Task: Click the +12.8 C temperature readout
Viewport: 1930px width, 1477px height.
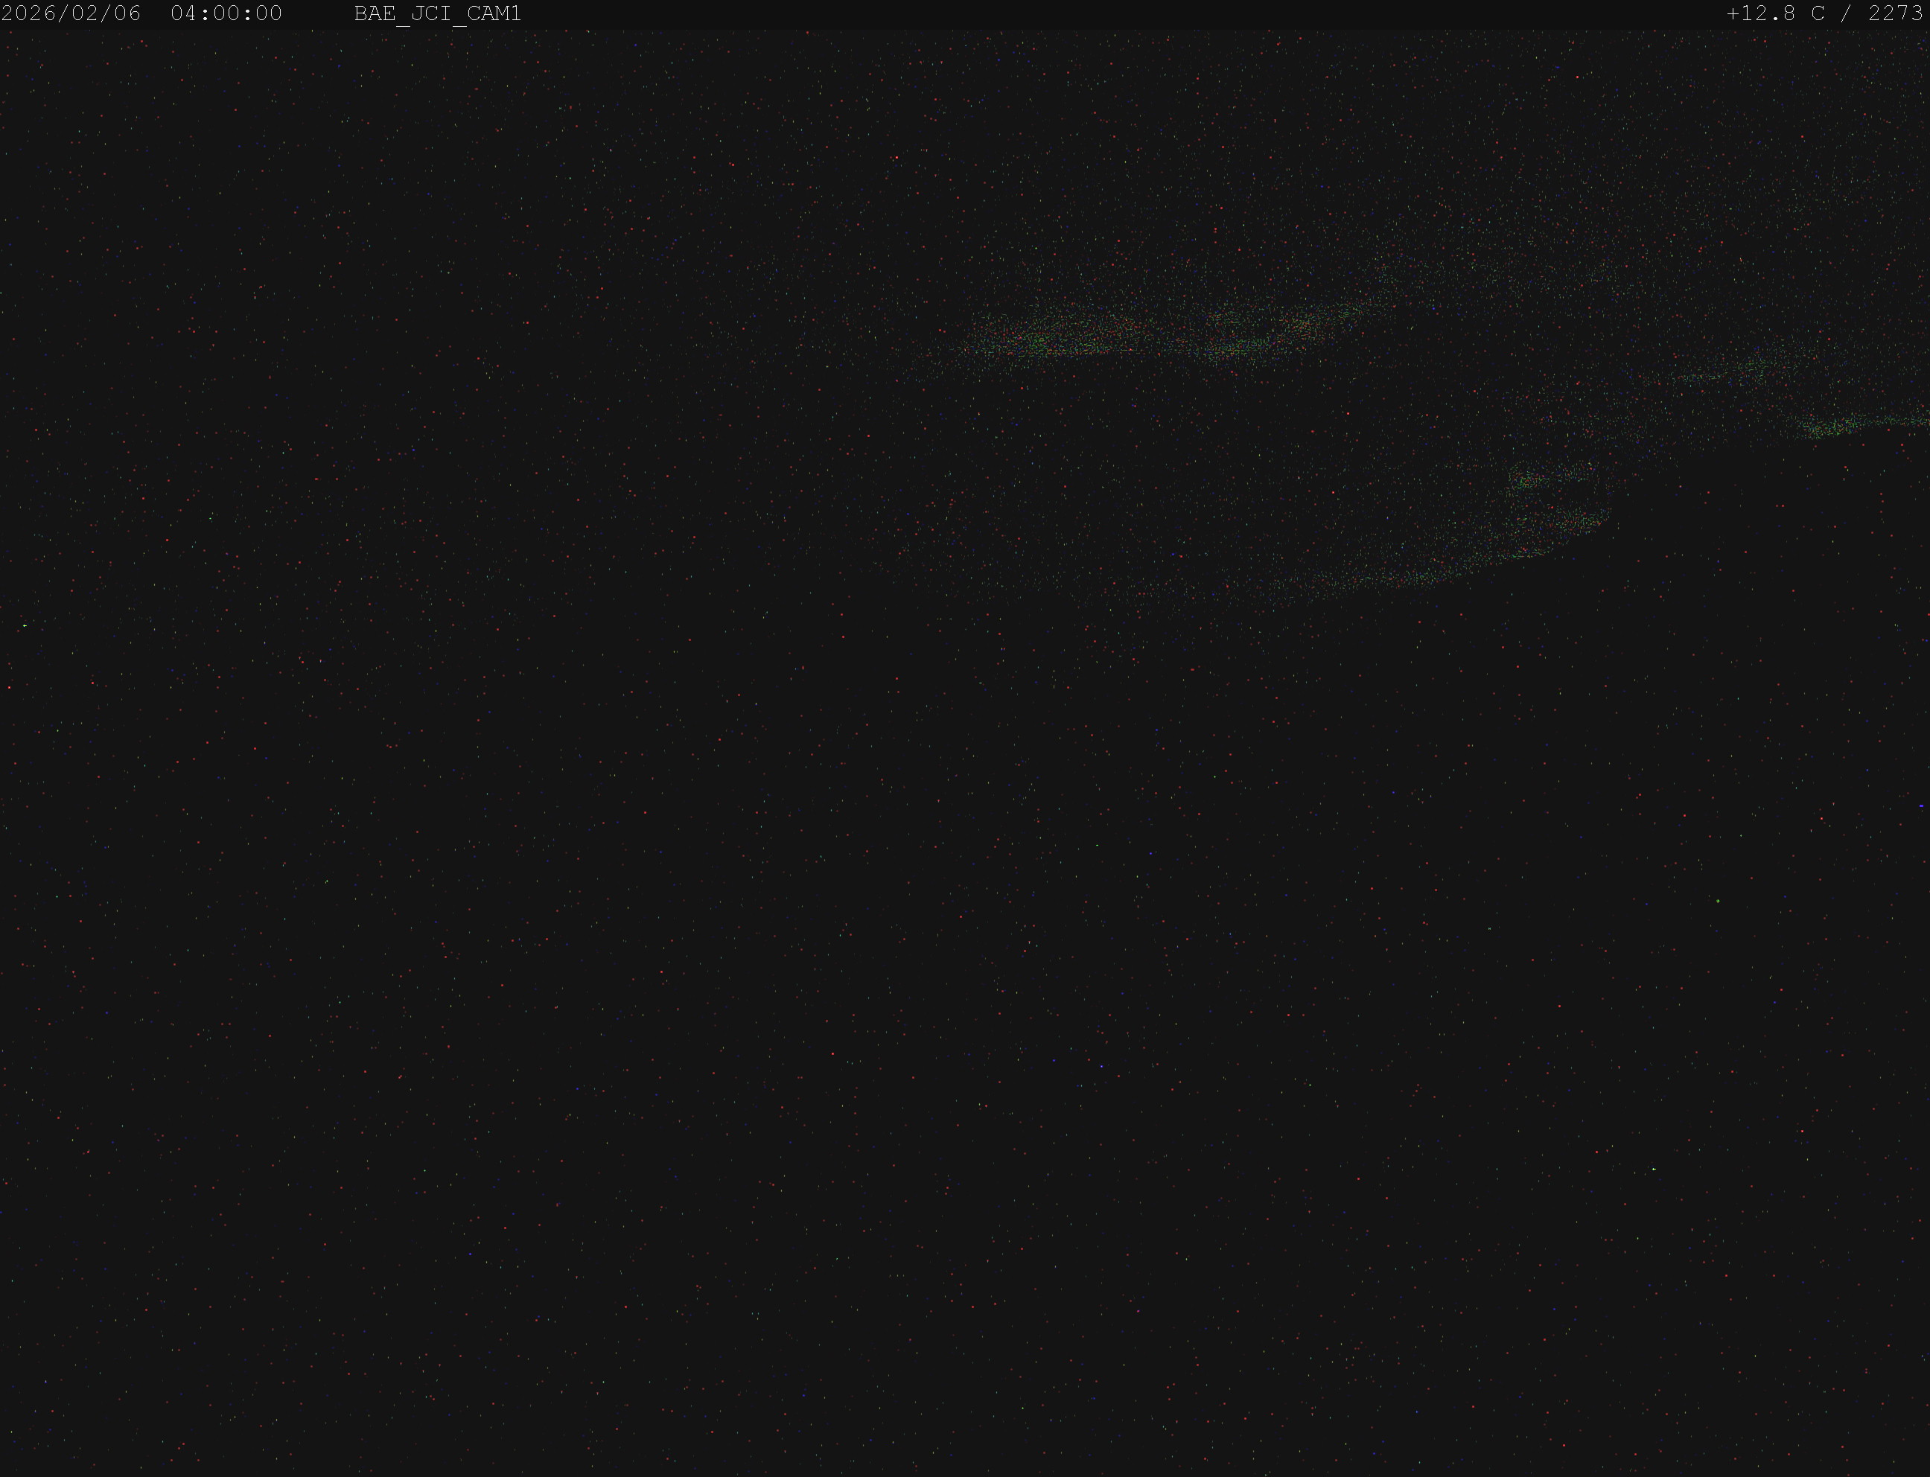Action: pos(1776,14)
